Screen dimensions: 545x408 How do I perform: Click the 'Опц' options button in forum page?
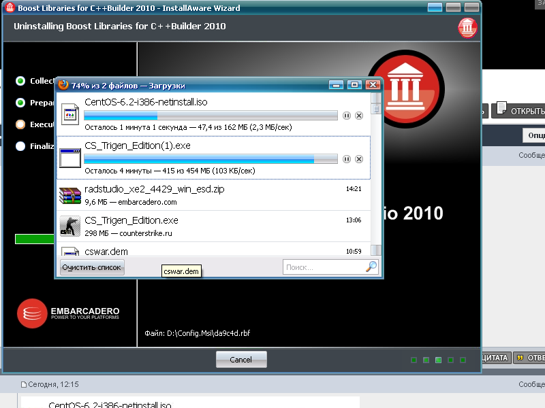click(x=533, y=135)
